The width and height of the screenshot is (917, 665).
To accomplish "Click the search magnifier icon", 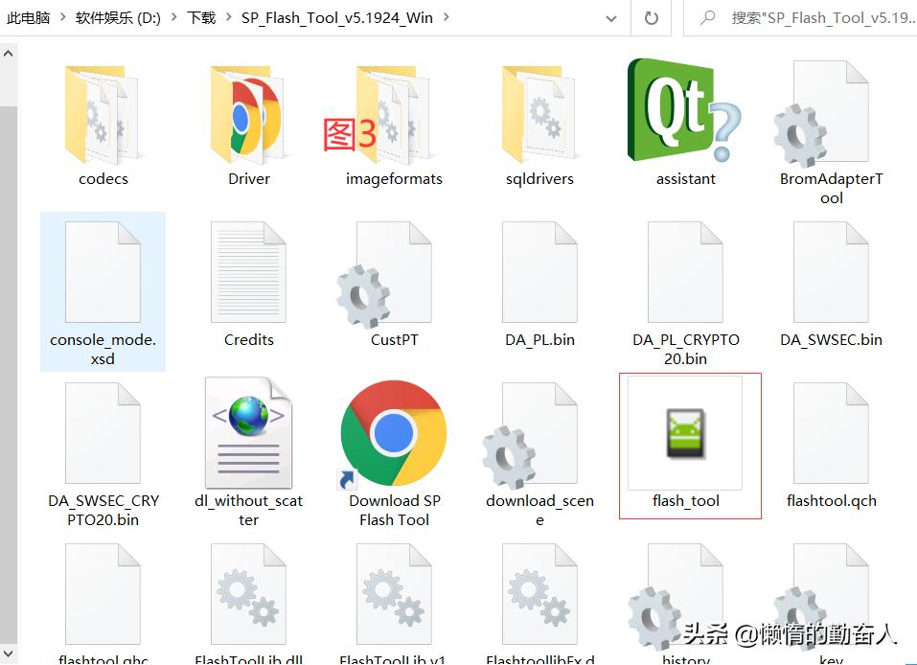I will click(708, 18).
